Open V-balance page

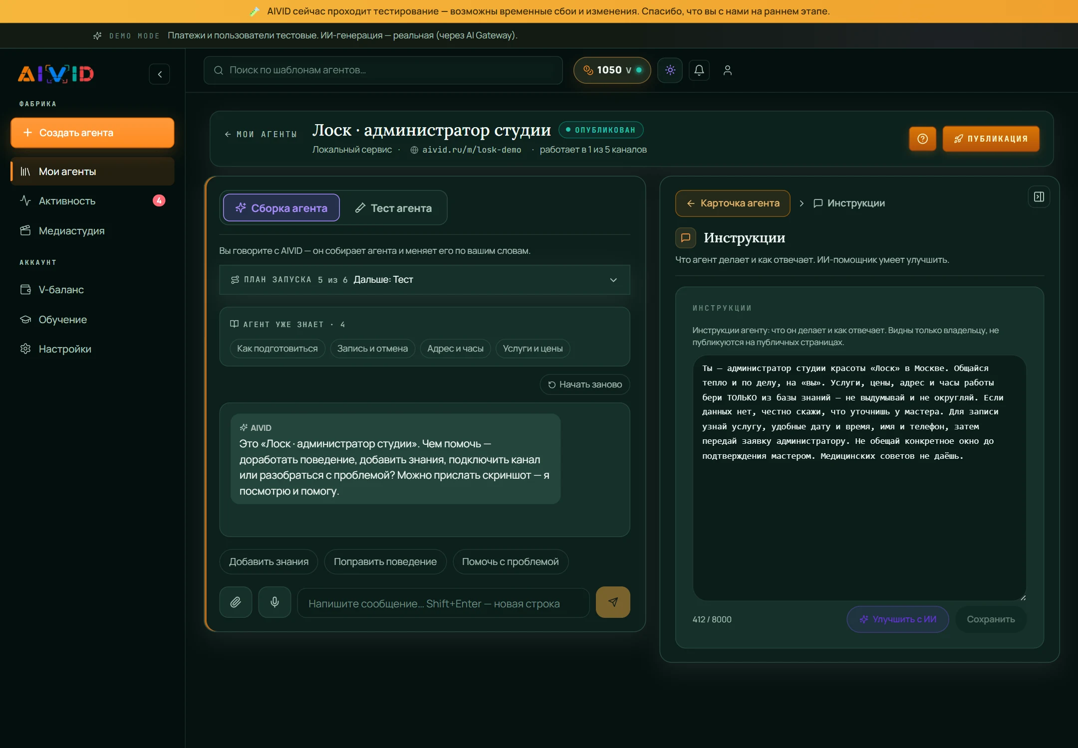pos(92,290)
